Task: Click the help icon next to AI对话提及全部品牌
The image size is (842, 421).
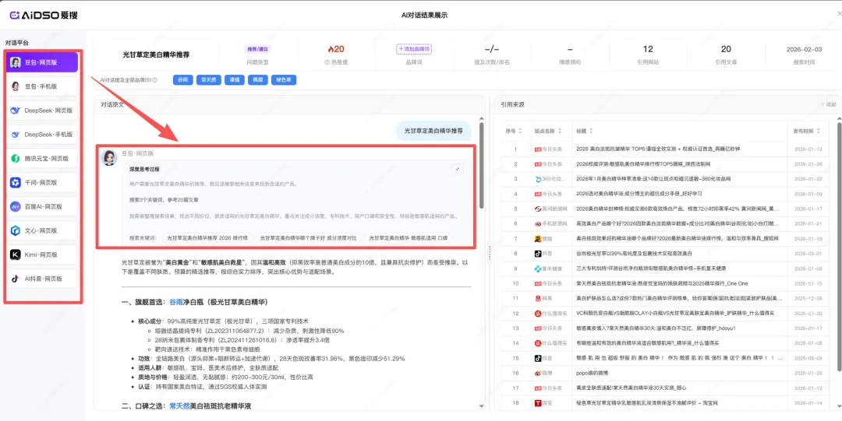Action: [x=155, y=80]
